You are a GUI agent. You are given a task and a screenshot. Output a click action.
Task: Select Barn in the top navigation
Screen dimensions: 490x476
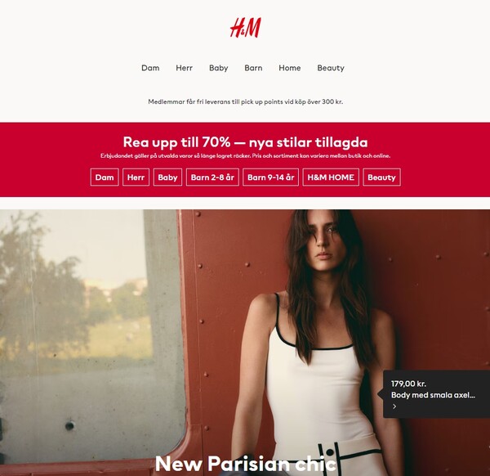253,68
